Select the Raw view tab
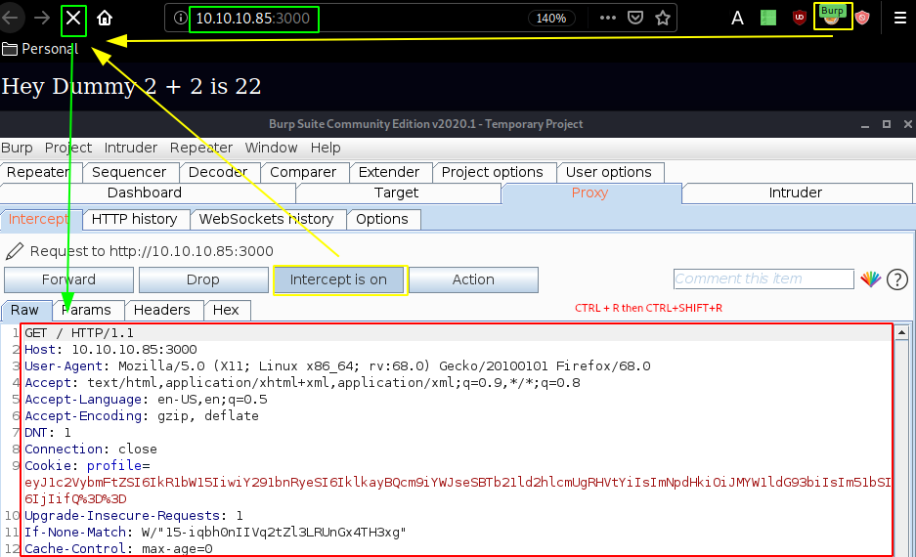 tap(24, 310)
